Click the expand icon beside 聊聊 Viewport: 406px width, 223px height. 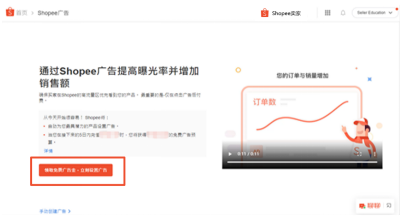389,206
